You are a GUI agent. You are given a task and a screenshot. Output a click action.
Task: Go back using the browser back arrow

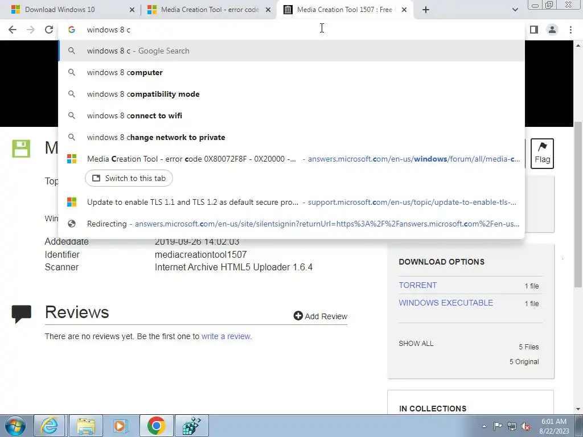click(13, 30)
